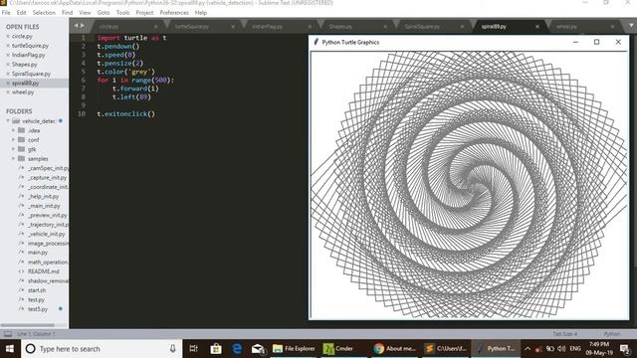Launch Microsoft Store from taskbar
Image resolution: width=637 pixels, height=358 pixels.
click(216, 349)
